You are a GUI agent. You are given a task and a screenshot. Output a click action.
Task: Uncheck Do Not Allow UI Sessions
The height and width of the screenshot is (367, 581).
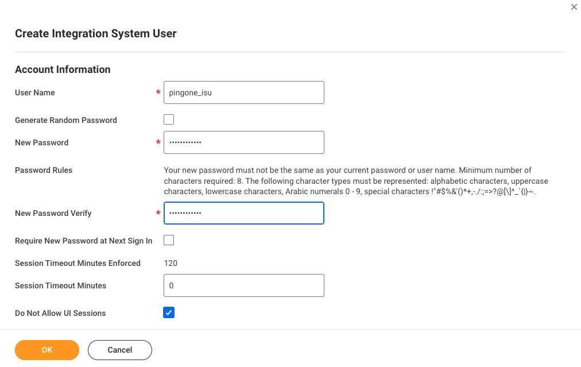click(x=169, y=312)
